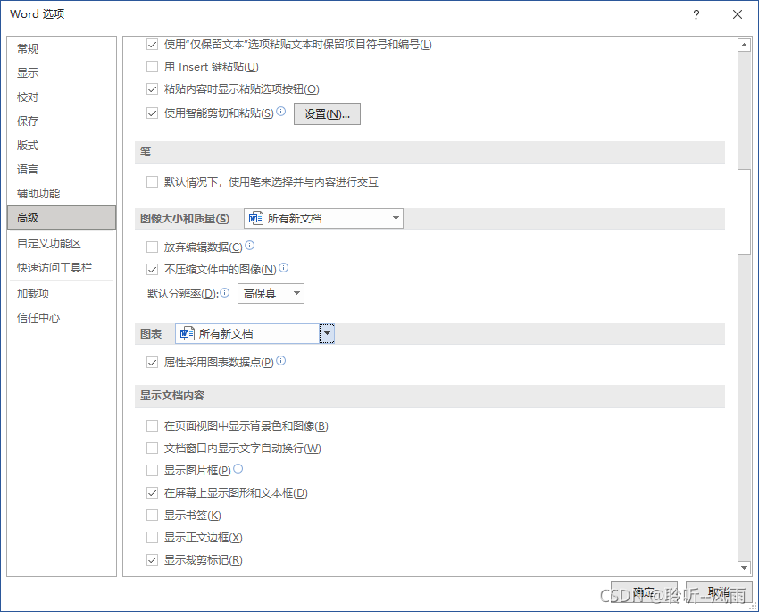The height and width of the screenshot is (612, 759).
Task: Check 放弃编辑数据 option
Action: tap(152, 247)
